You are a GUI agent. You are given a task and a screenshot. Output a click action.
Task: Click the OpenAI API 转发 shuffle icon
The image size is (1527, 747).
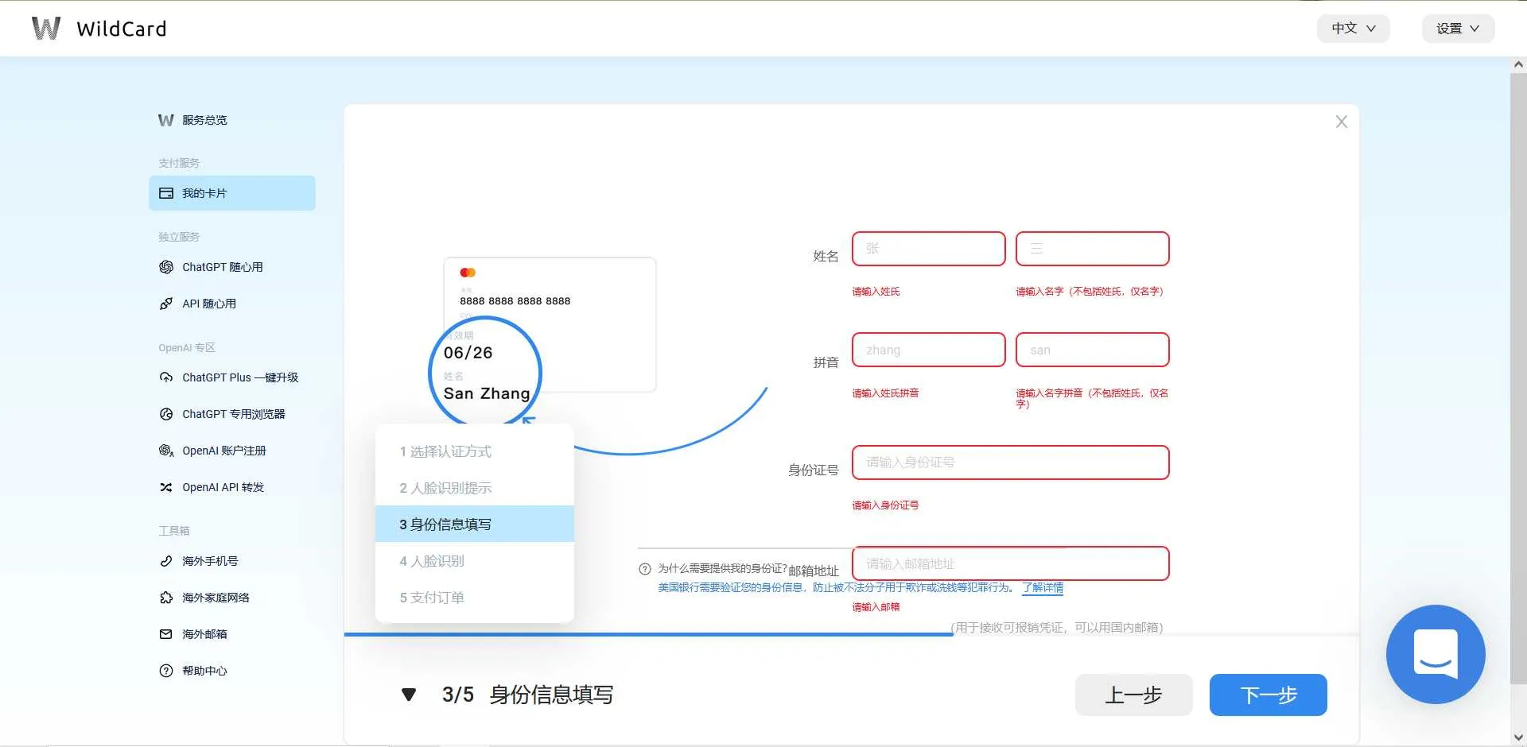(x=165, y=487)
